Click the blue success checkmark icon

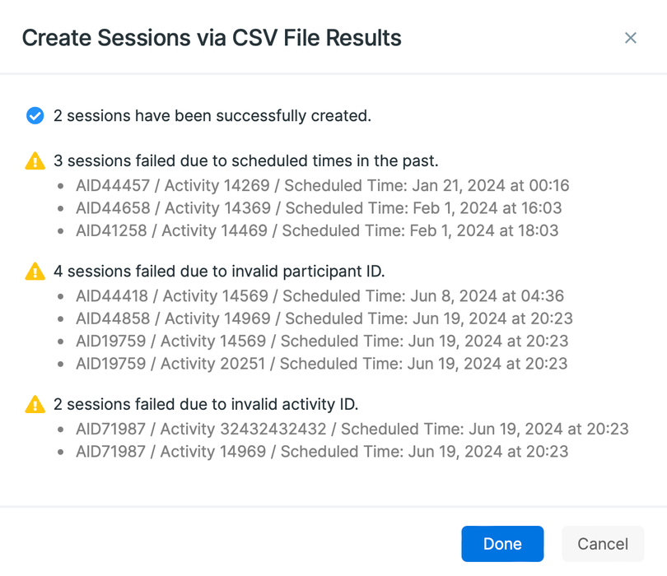click(x=35, y=115)
